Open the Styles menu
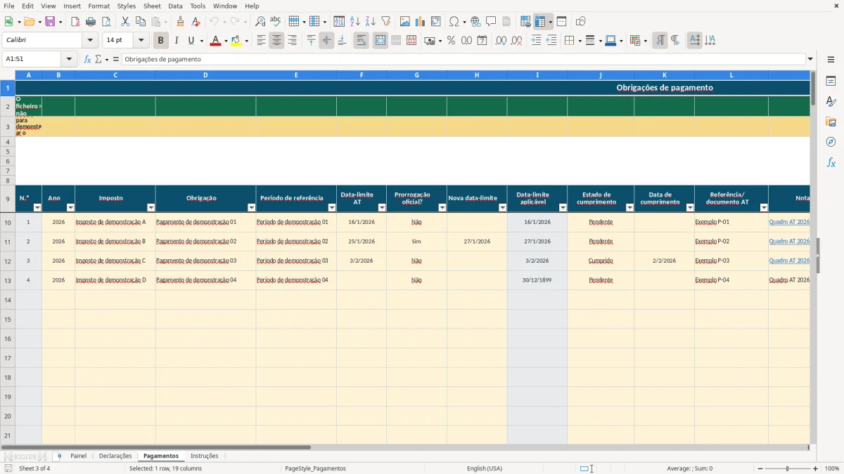 (x=127, y=6)
